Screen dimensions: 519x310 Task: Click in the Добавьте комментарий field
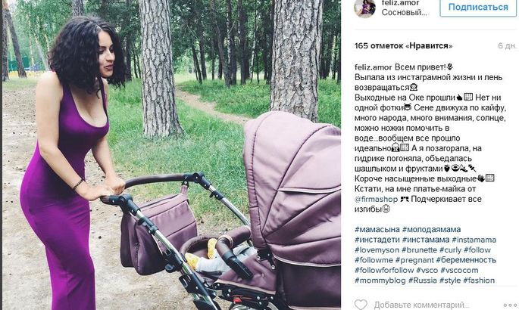point(421,305)
